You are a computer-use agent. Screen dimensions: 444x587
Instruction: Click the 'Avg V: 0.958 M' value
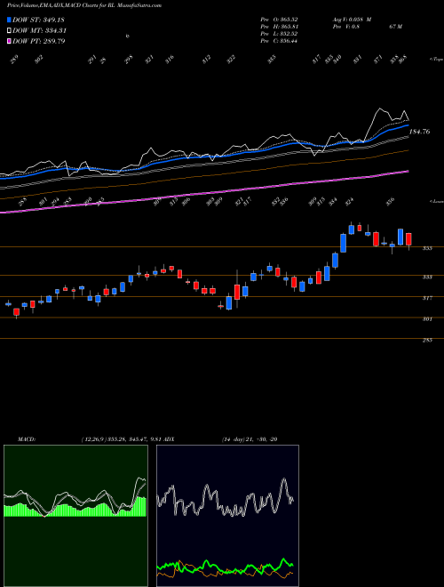click(x=351, y=20)
